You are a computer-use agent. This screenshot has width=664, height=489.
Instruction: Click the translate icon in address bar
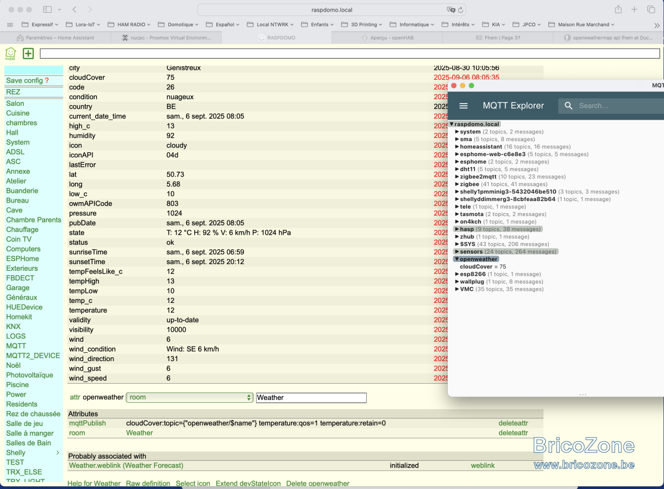click(x=451, y=10)
